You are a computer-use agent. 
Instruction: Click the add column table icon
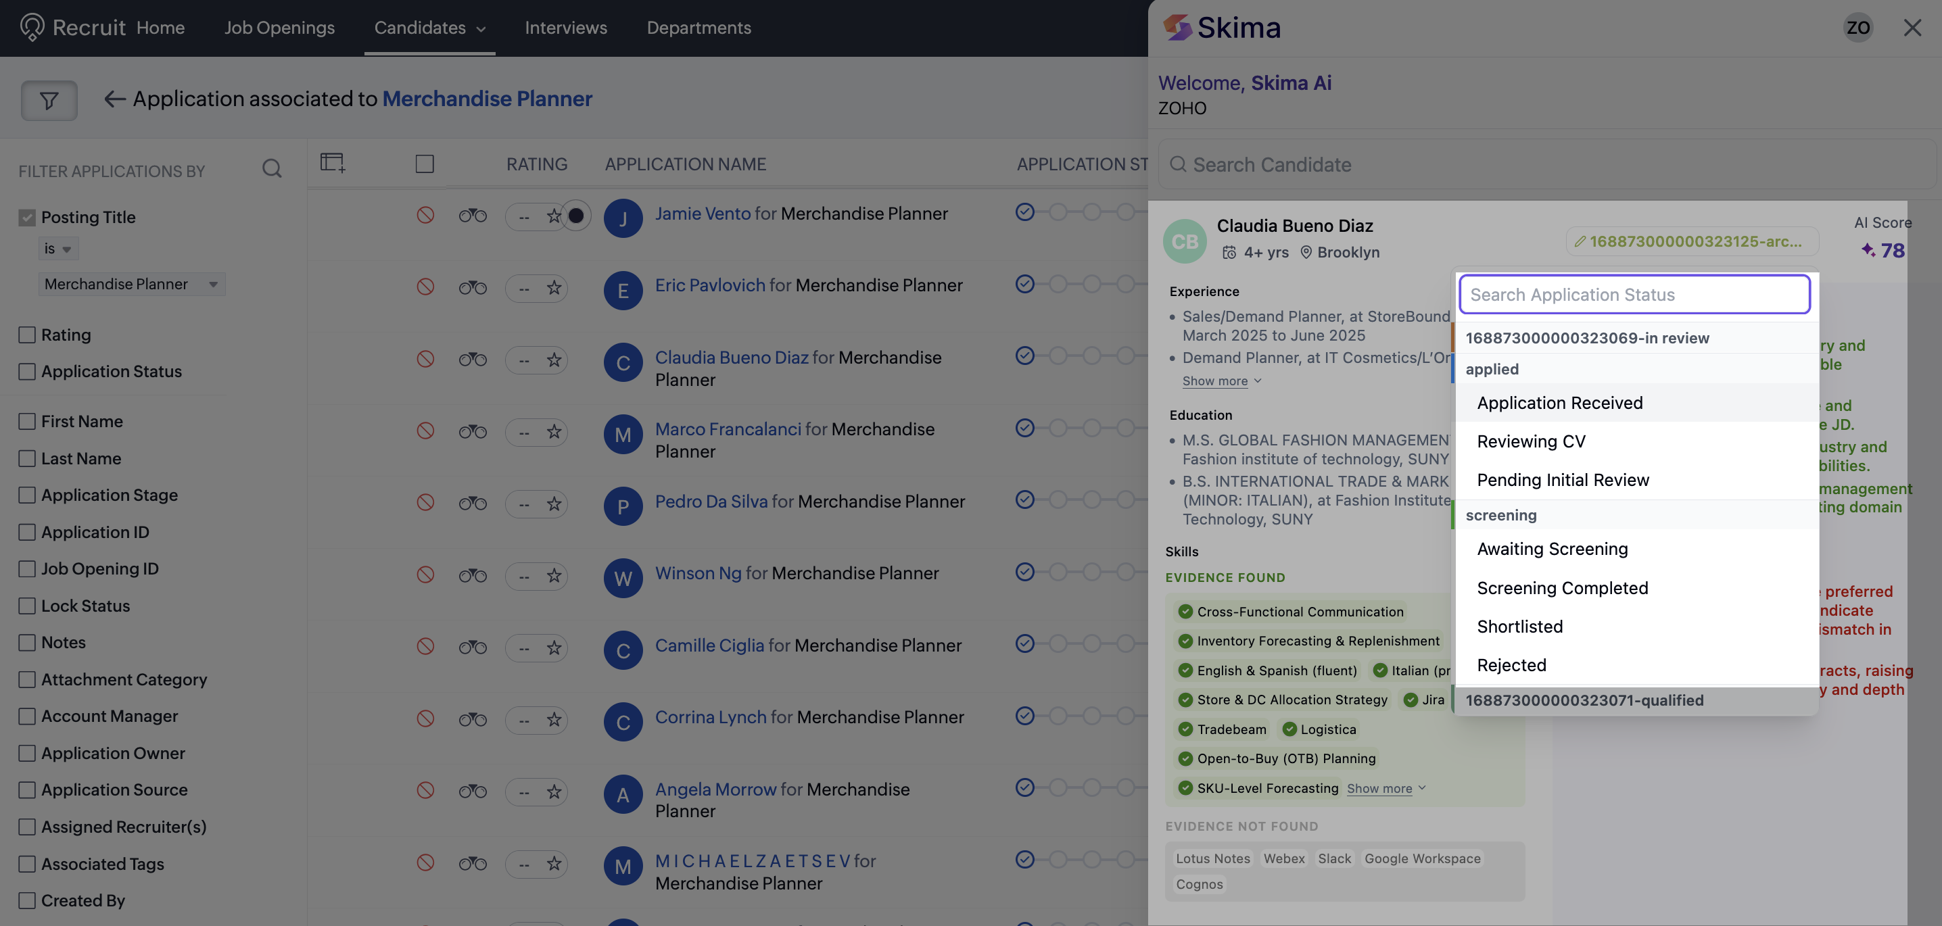click(333, 163)
